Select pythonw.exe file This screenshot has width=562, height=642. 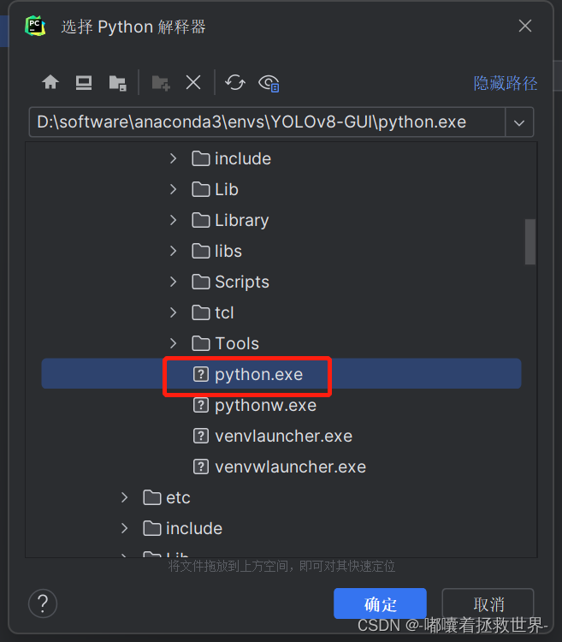tap(281, 406)
